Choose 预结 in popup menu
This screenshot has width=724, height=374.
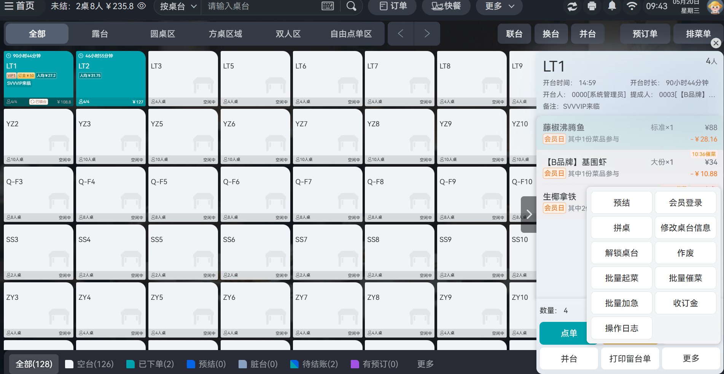point(622,203)
